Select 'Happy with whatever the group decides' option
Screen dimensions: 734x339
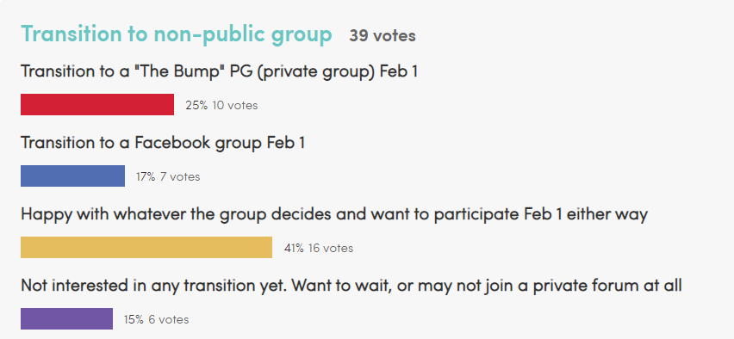[x=334, y=214]
